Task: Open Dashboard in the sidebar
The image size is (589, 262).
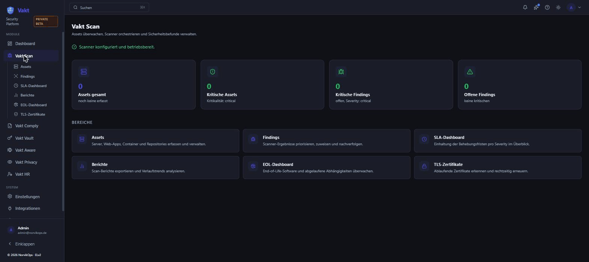Action: 32,44
